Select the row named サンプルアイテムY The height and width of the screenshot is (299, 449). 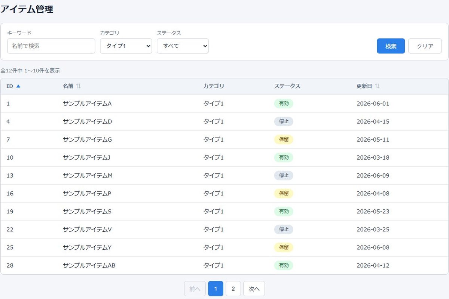coord(224,247)
